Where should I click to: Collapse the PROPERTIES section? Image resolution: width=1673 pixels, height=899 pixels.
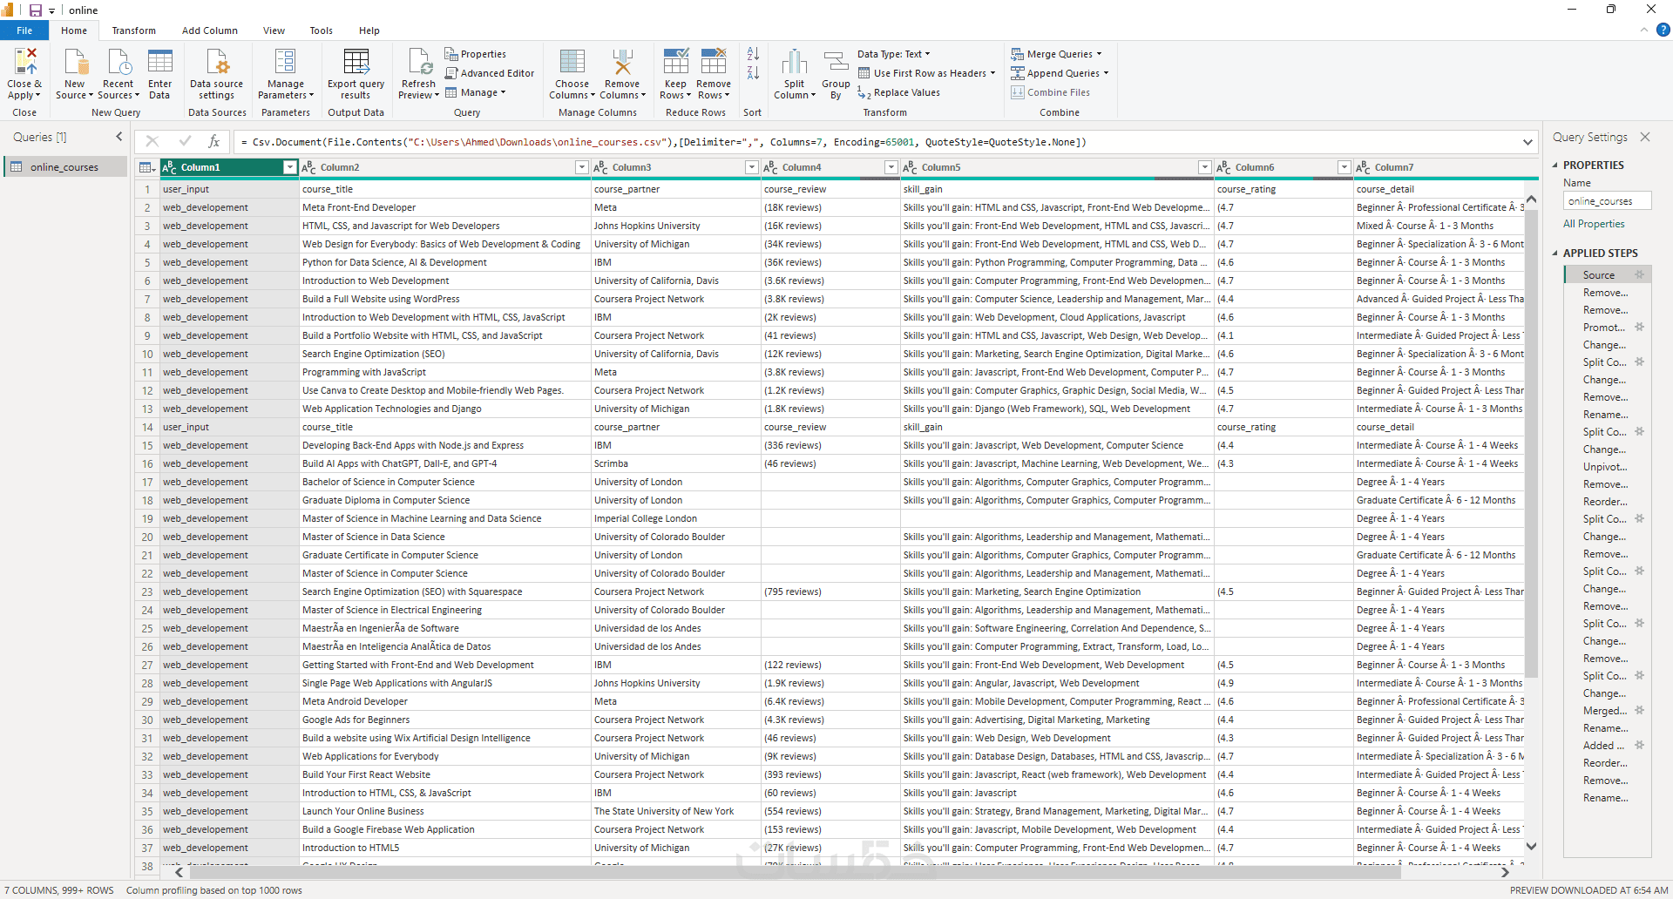1555,166
